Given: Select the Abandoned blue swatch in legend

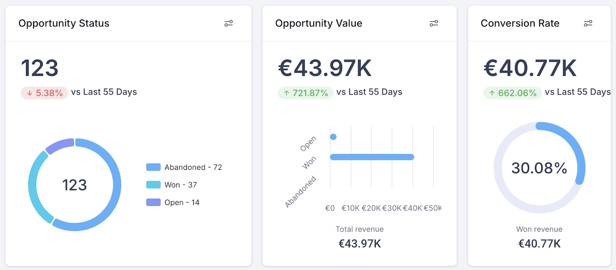Looking at the screenshot, I should [153, 167].
